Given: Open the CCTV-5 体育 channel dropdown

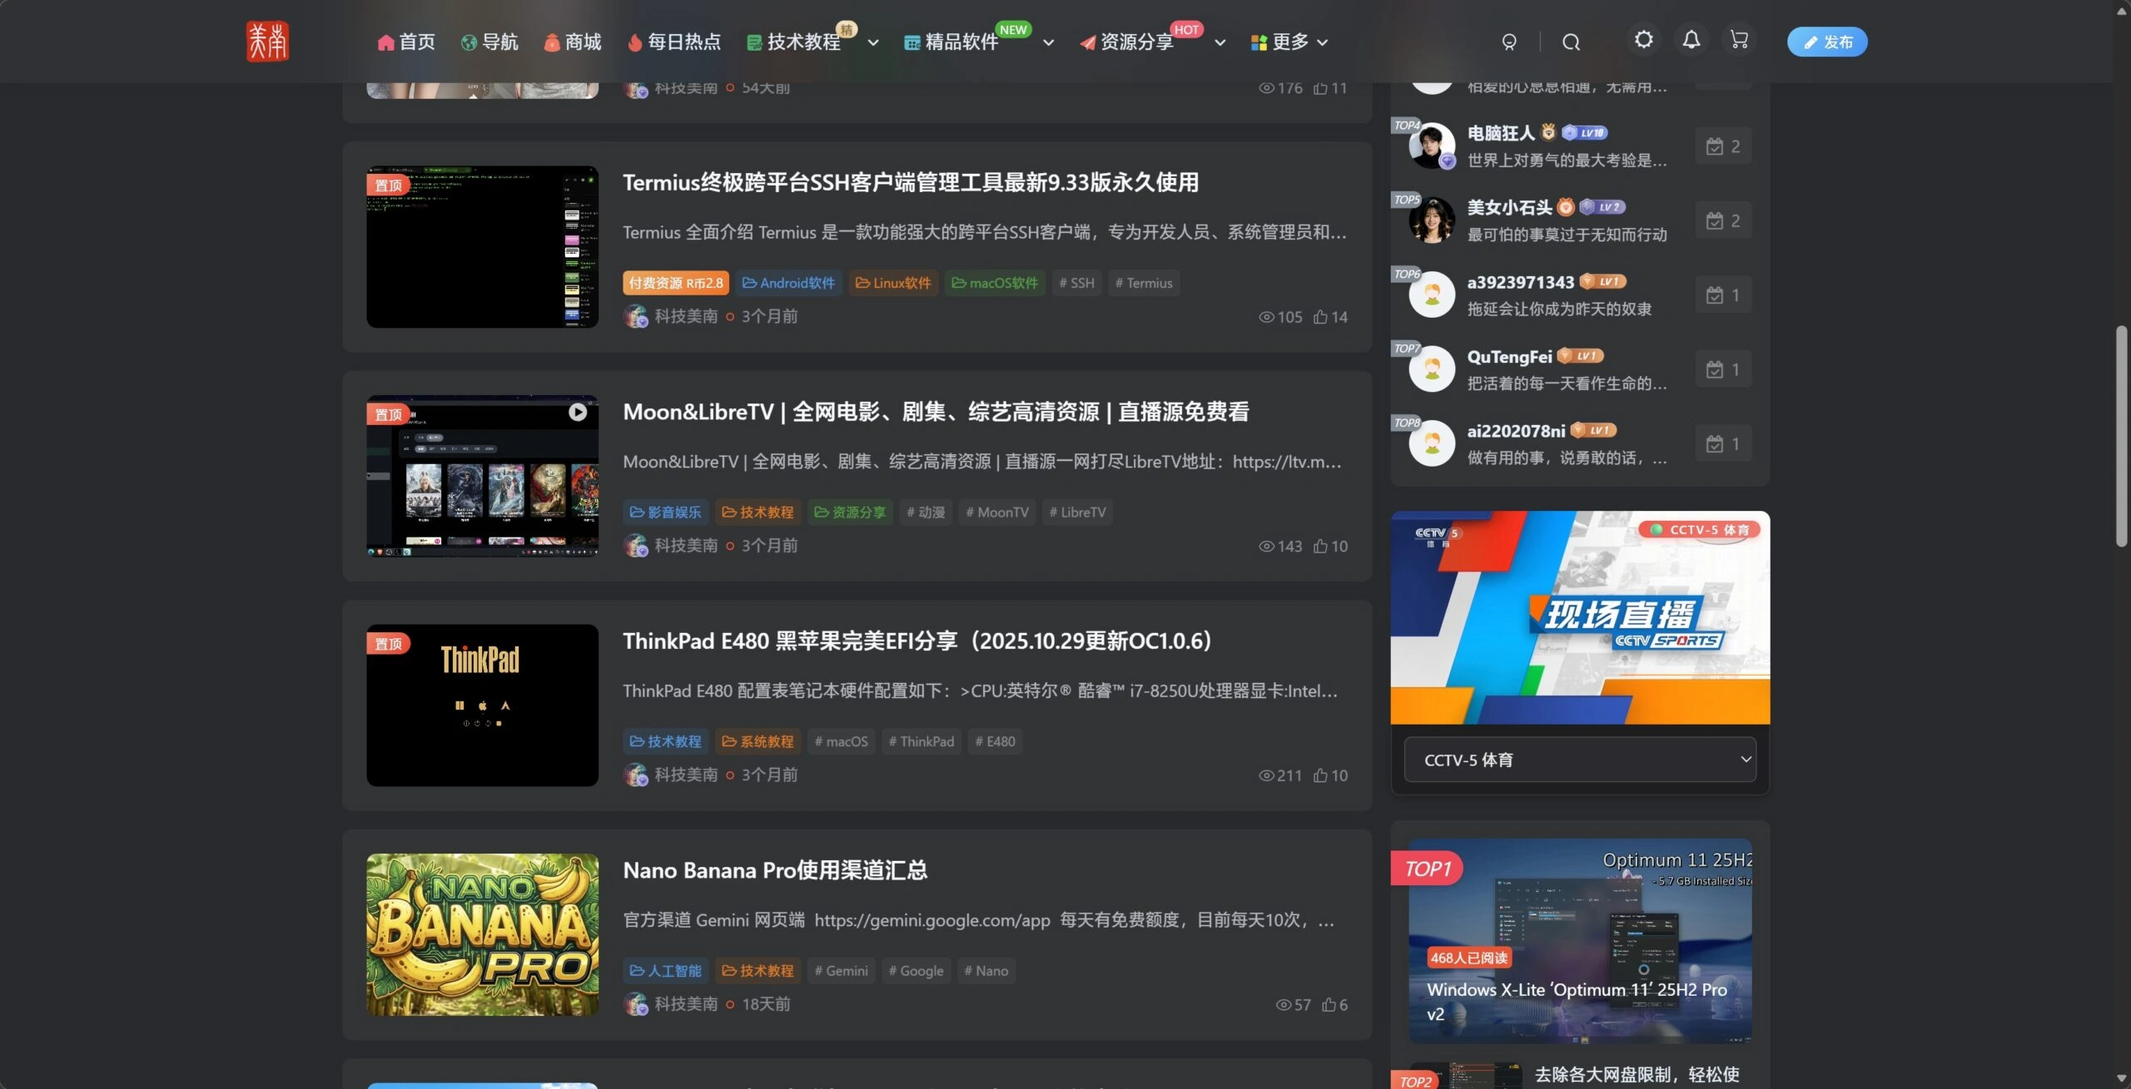Looking at the screenshot, I should [x=1579, y=760].
